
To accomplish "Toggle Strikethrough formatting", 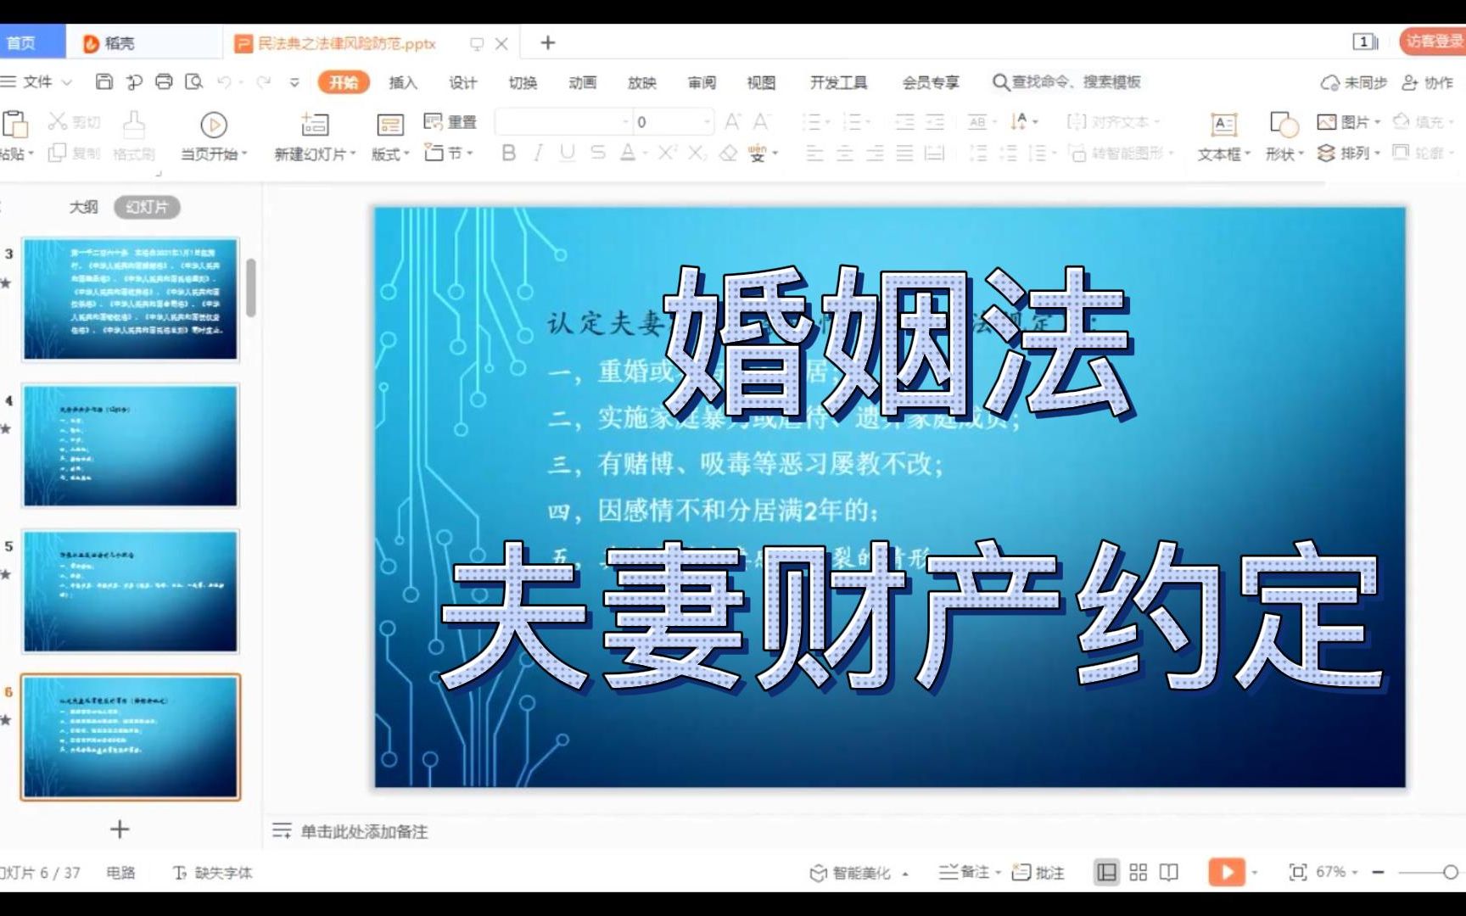I will point(598,154).
